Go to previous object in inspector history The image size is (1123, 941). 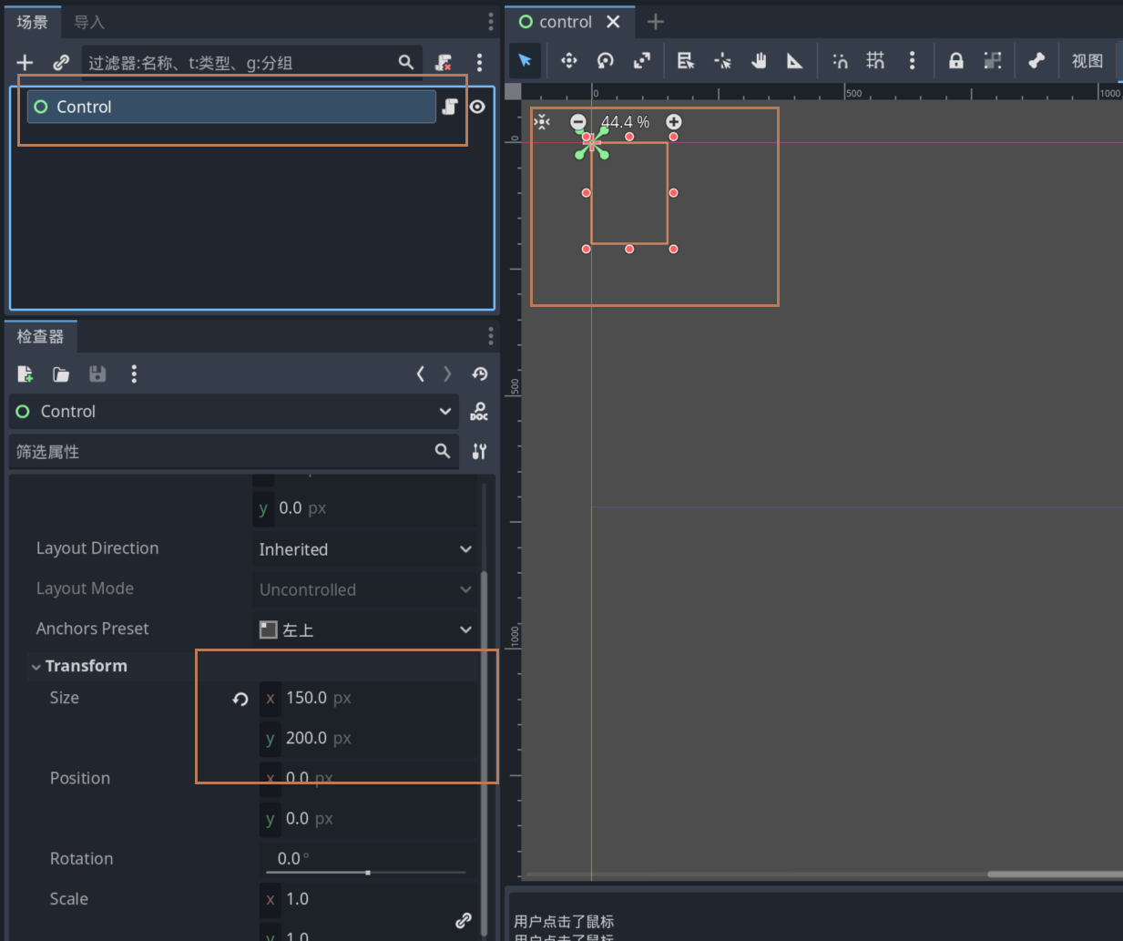420,373
